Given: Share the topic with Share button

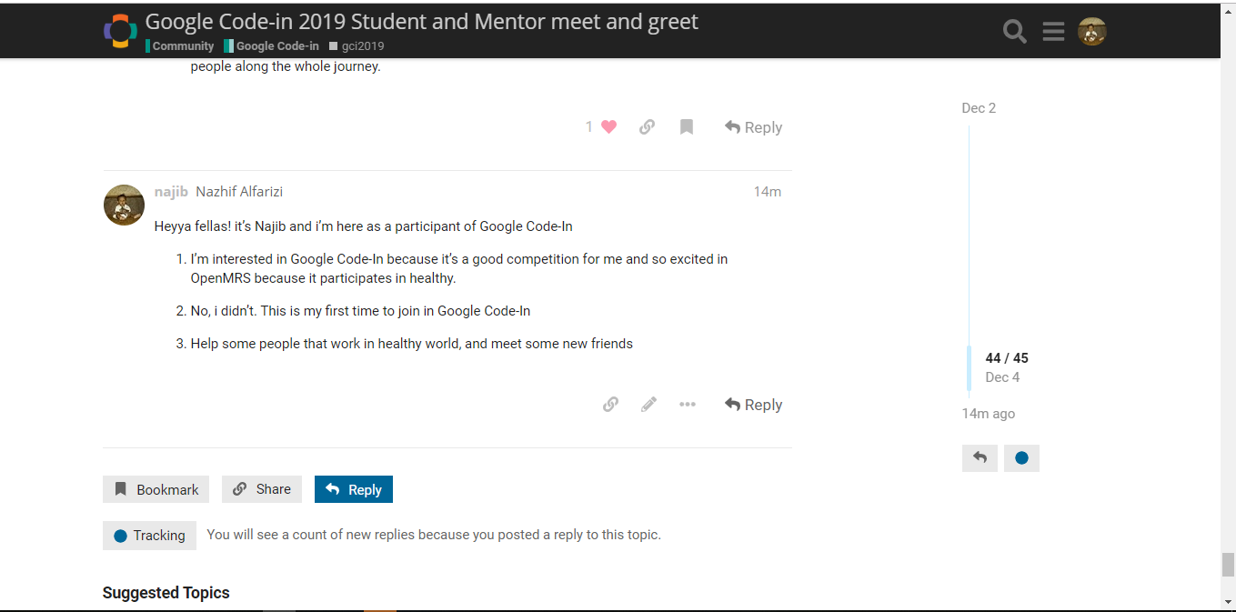Looking at the screenshot, I should click(x=262, y=489).
